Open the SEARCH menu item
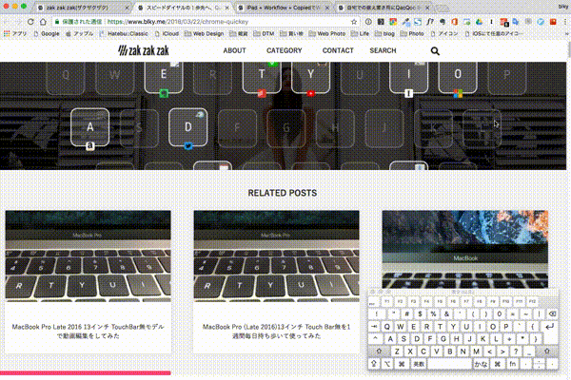The height and width of the screenshot is (380, 571). click(383, 50)
